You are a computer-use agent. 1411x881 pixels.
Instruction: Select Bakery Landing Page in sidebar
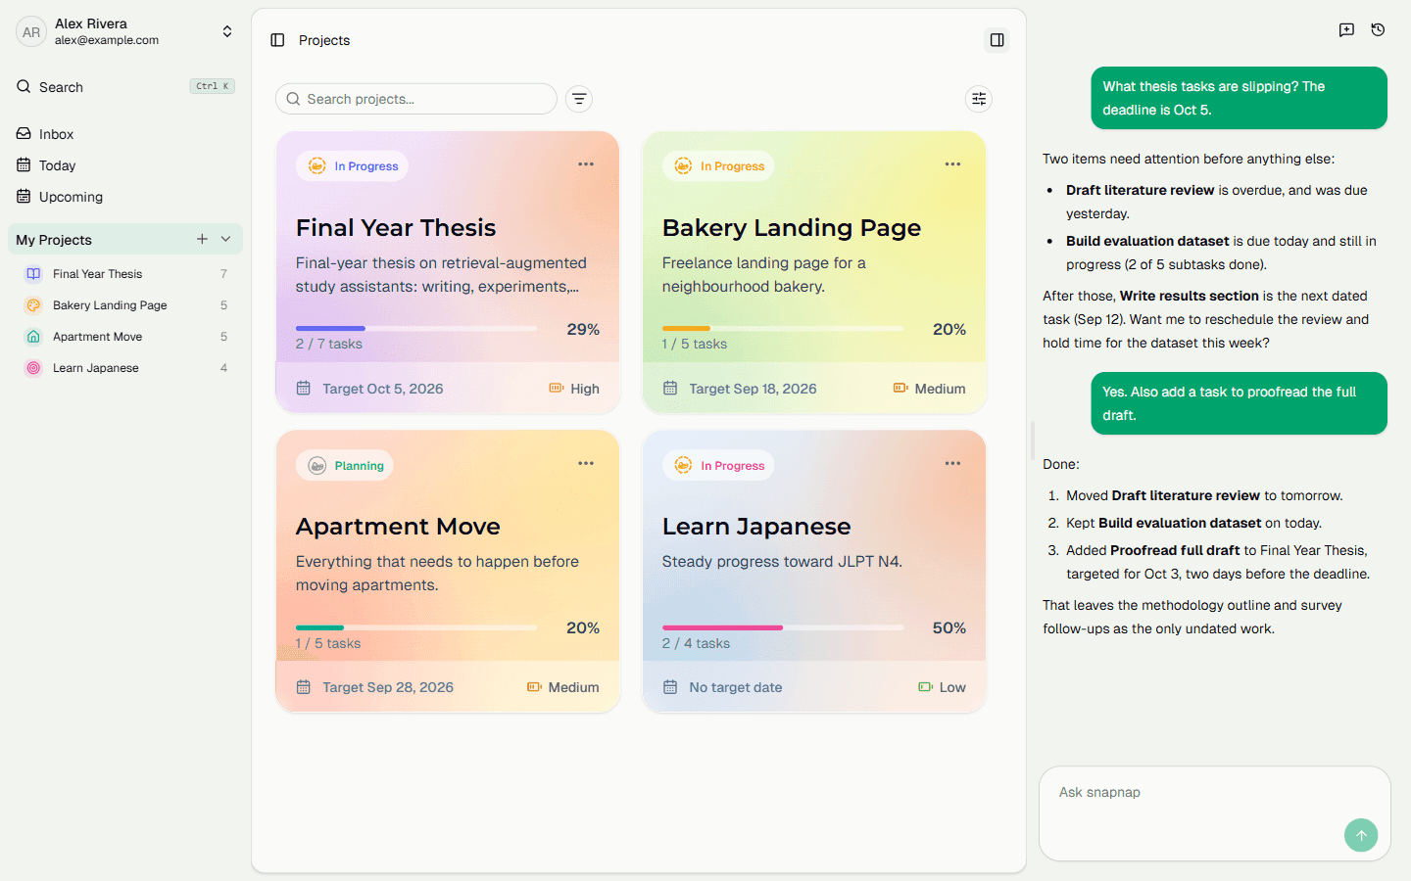125,305
